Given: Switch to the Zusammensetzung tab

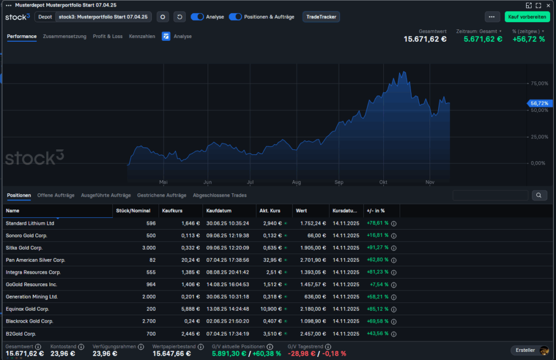Looking at the screenshot, I should [65, 36].
